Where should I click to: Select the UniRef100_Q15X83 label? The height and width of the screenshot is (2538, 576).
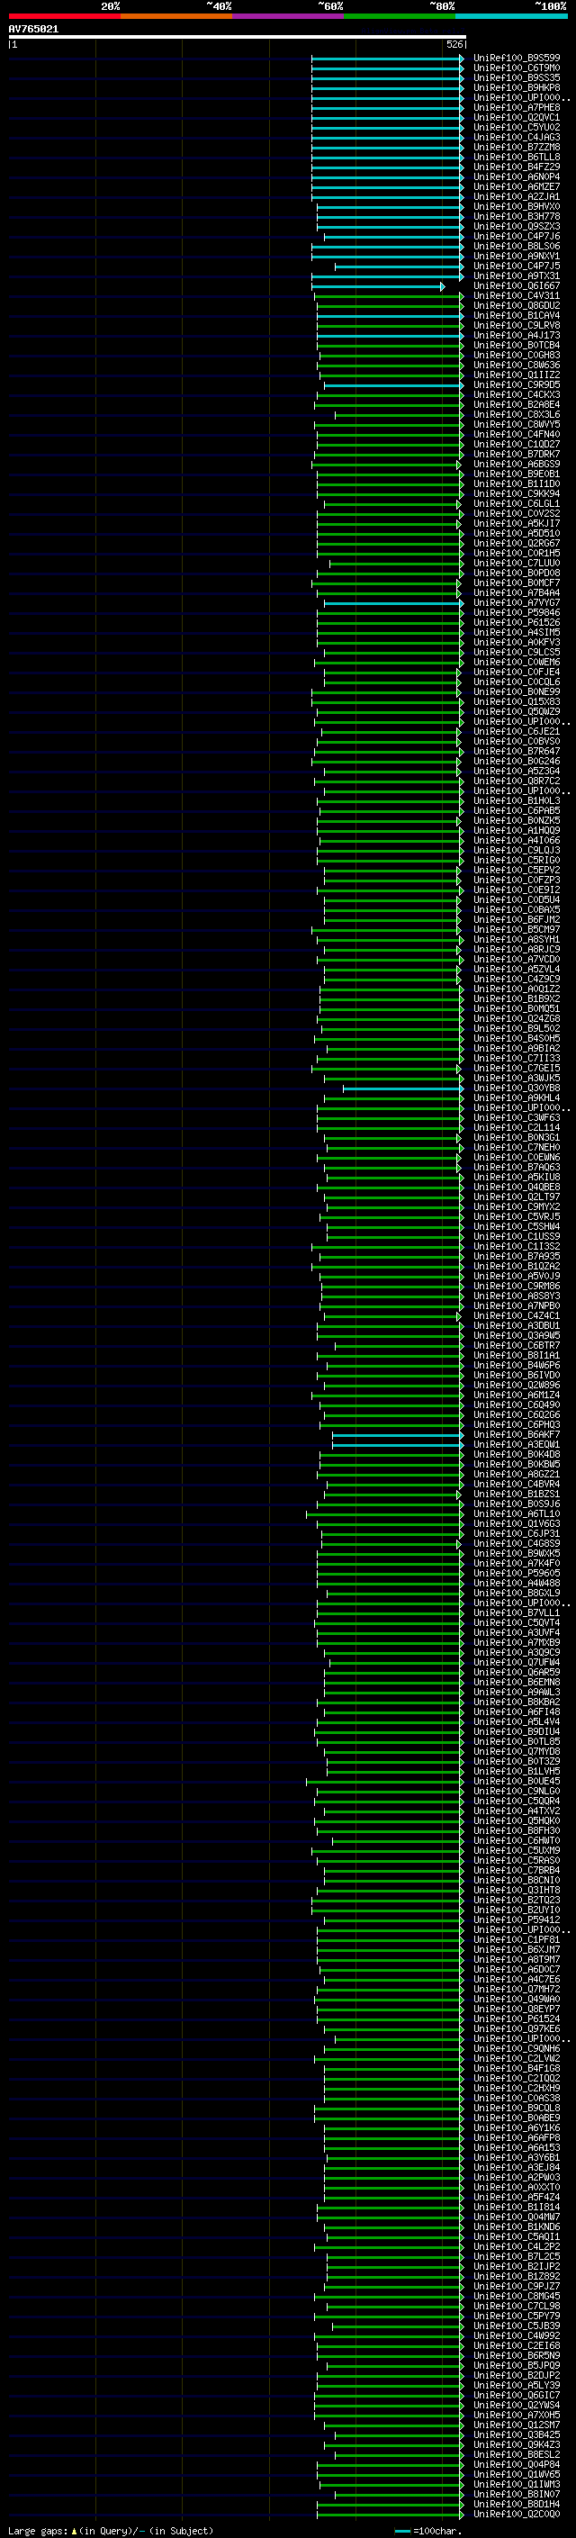point(516,702)
